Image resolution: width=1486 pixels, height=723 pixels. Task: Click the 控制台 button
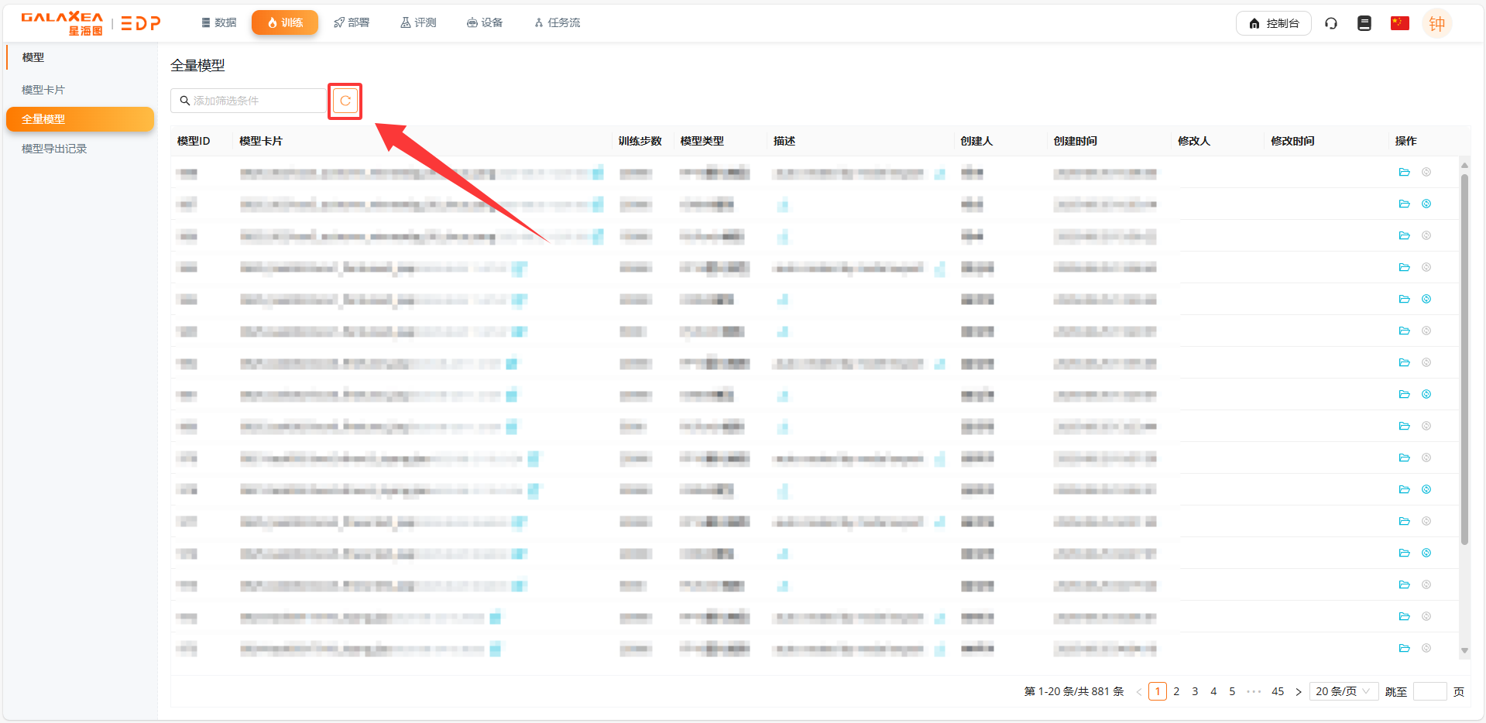[x=1273, y=23]
